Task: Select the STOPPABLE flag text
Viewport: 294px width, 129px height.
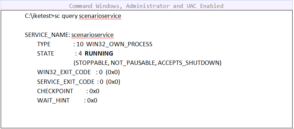Action: coord(91,63)
